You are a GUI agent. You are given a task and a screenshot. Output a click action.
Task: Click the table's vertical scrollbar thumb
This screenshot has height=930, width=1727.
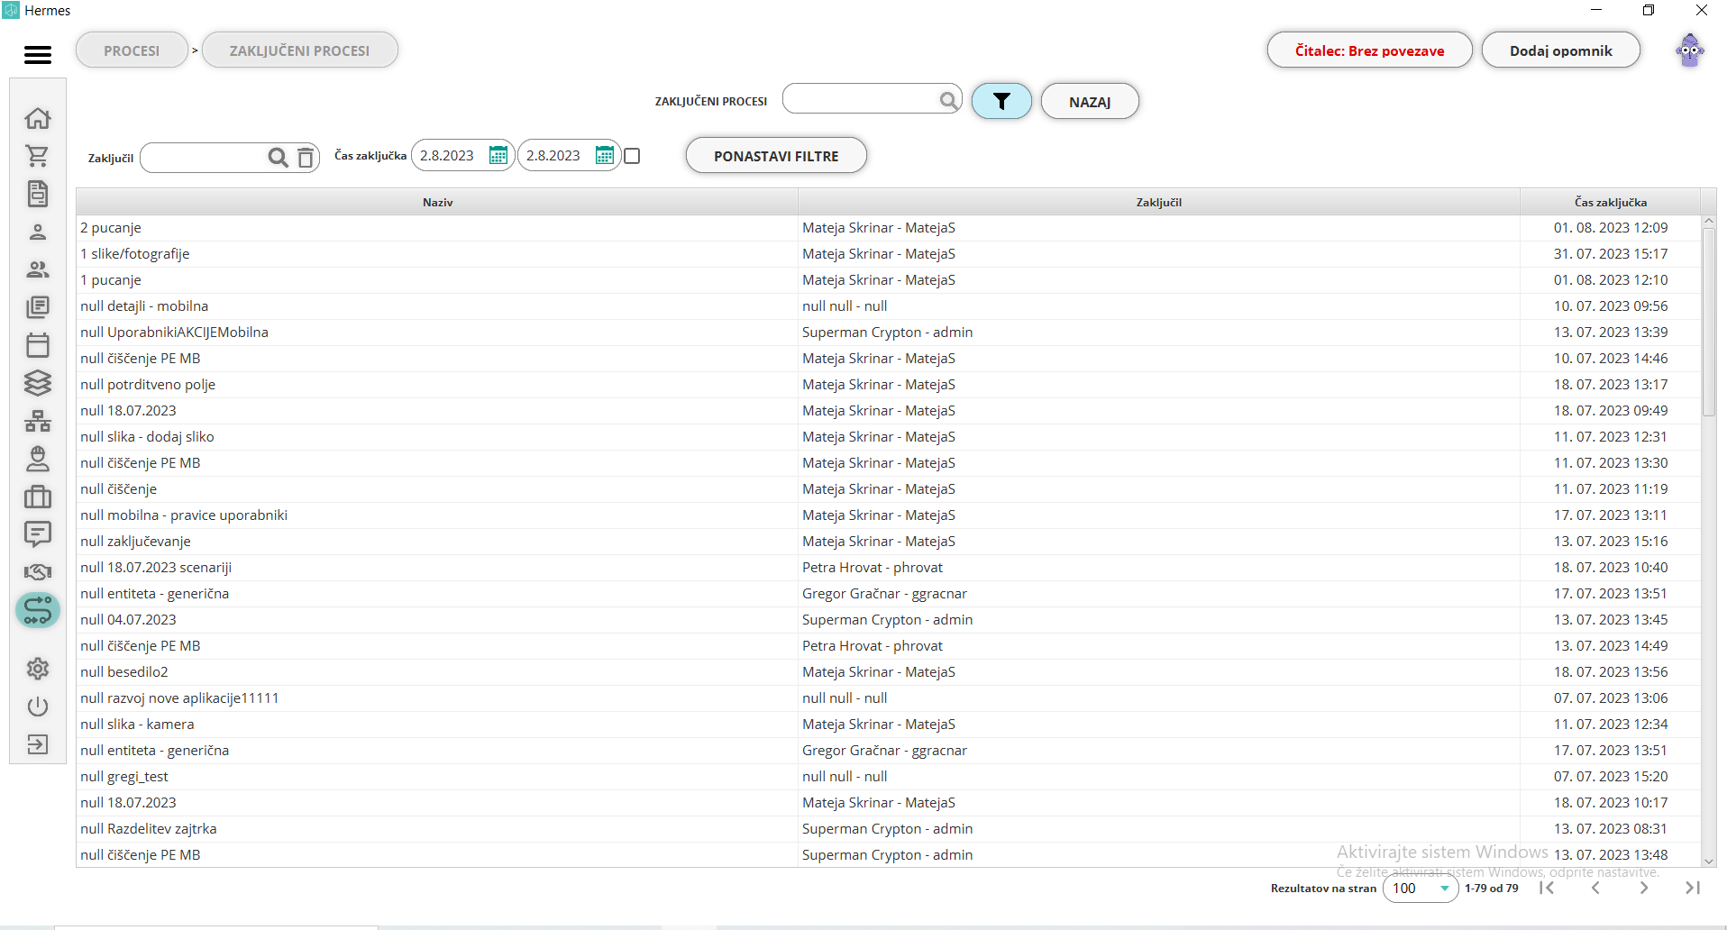click(1708, 322)
